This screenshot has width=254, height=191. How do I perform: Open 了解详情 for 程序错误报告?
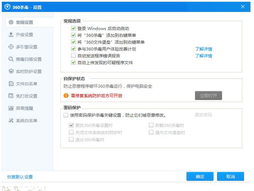click(x=203, y=56)
